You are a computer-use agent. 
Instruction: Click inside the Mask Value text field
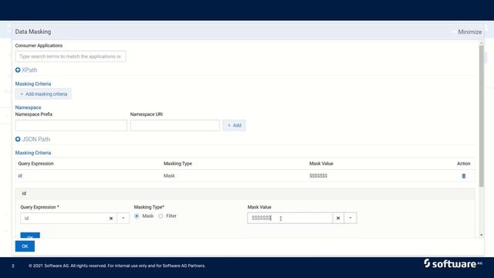click(290, 218)
